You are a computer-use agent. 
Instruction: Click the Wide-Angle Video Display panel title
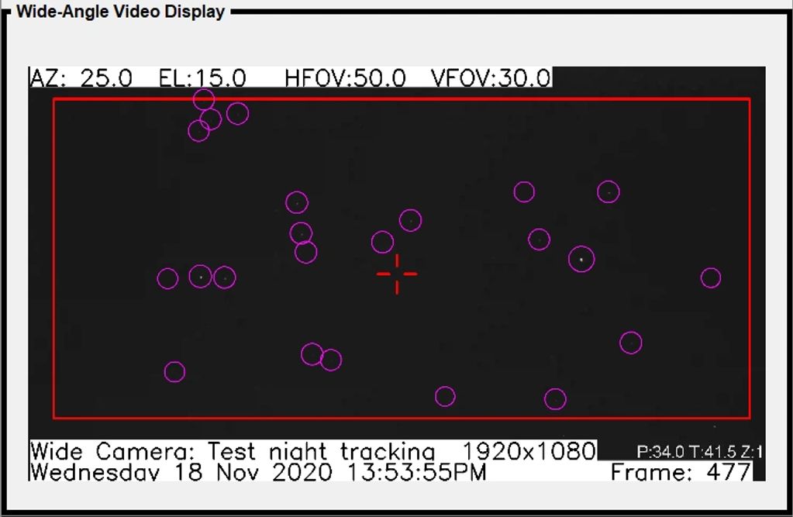[120, 12]
